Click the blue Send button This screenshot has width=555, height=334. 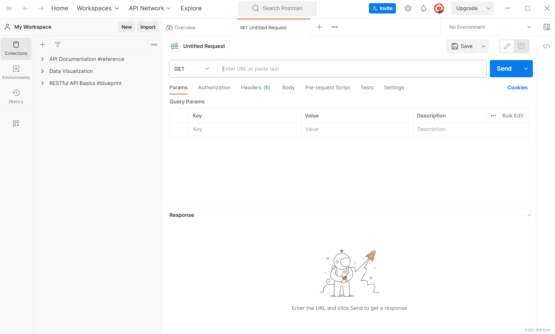504,69
